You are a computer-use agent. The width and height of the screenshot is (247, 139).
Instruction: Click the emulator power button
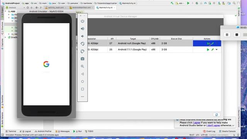[x=82, y=21]
